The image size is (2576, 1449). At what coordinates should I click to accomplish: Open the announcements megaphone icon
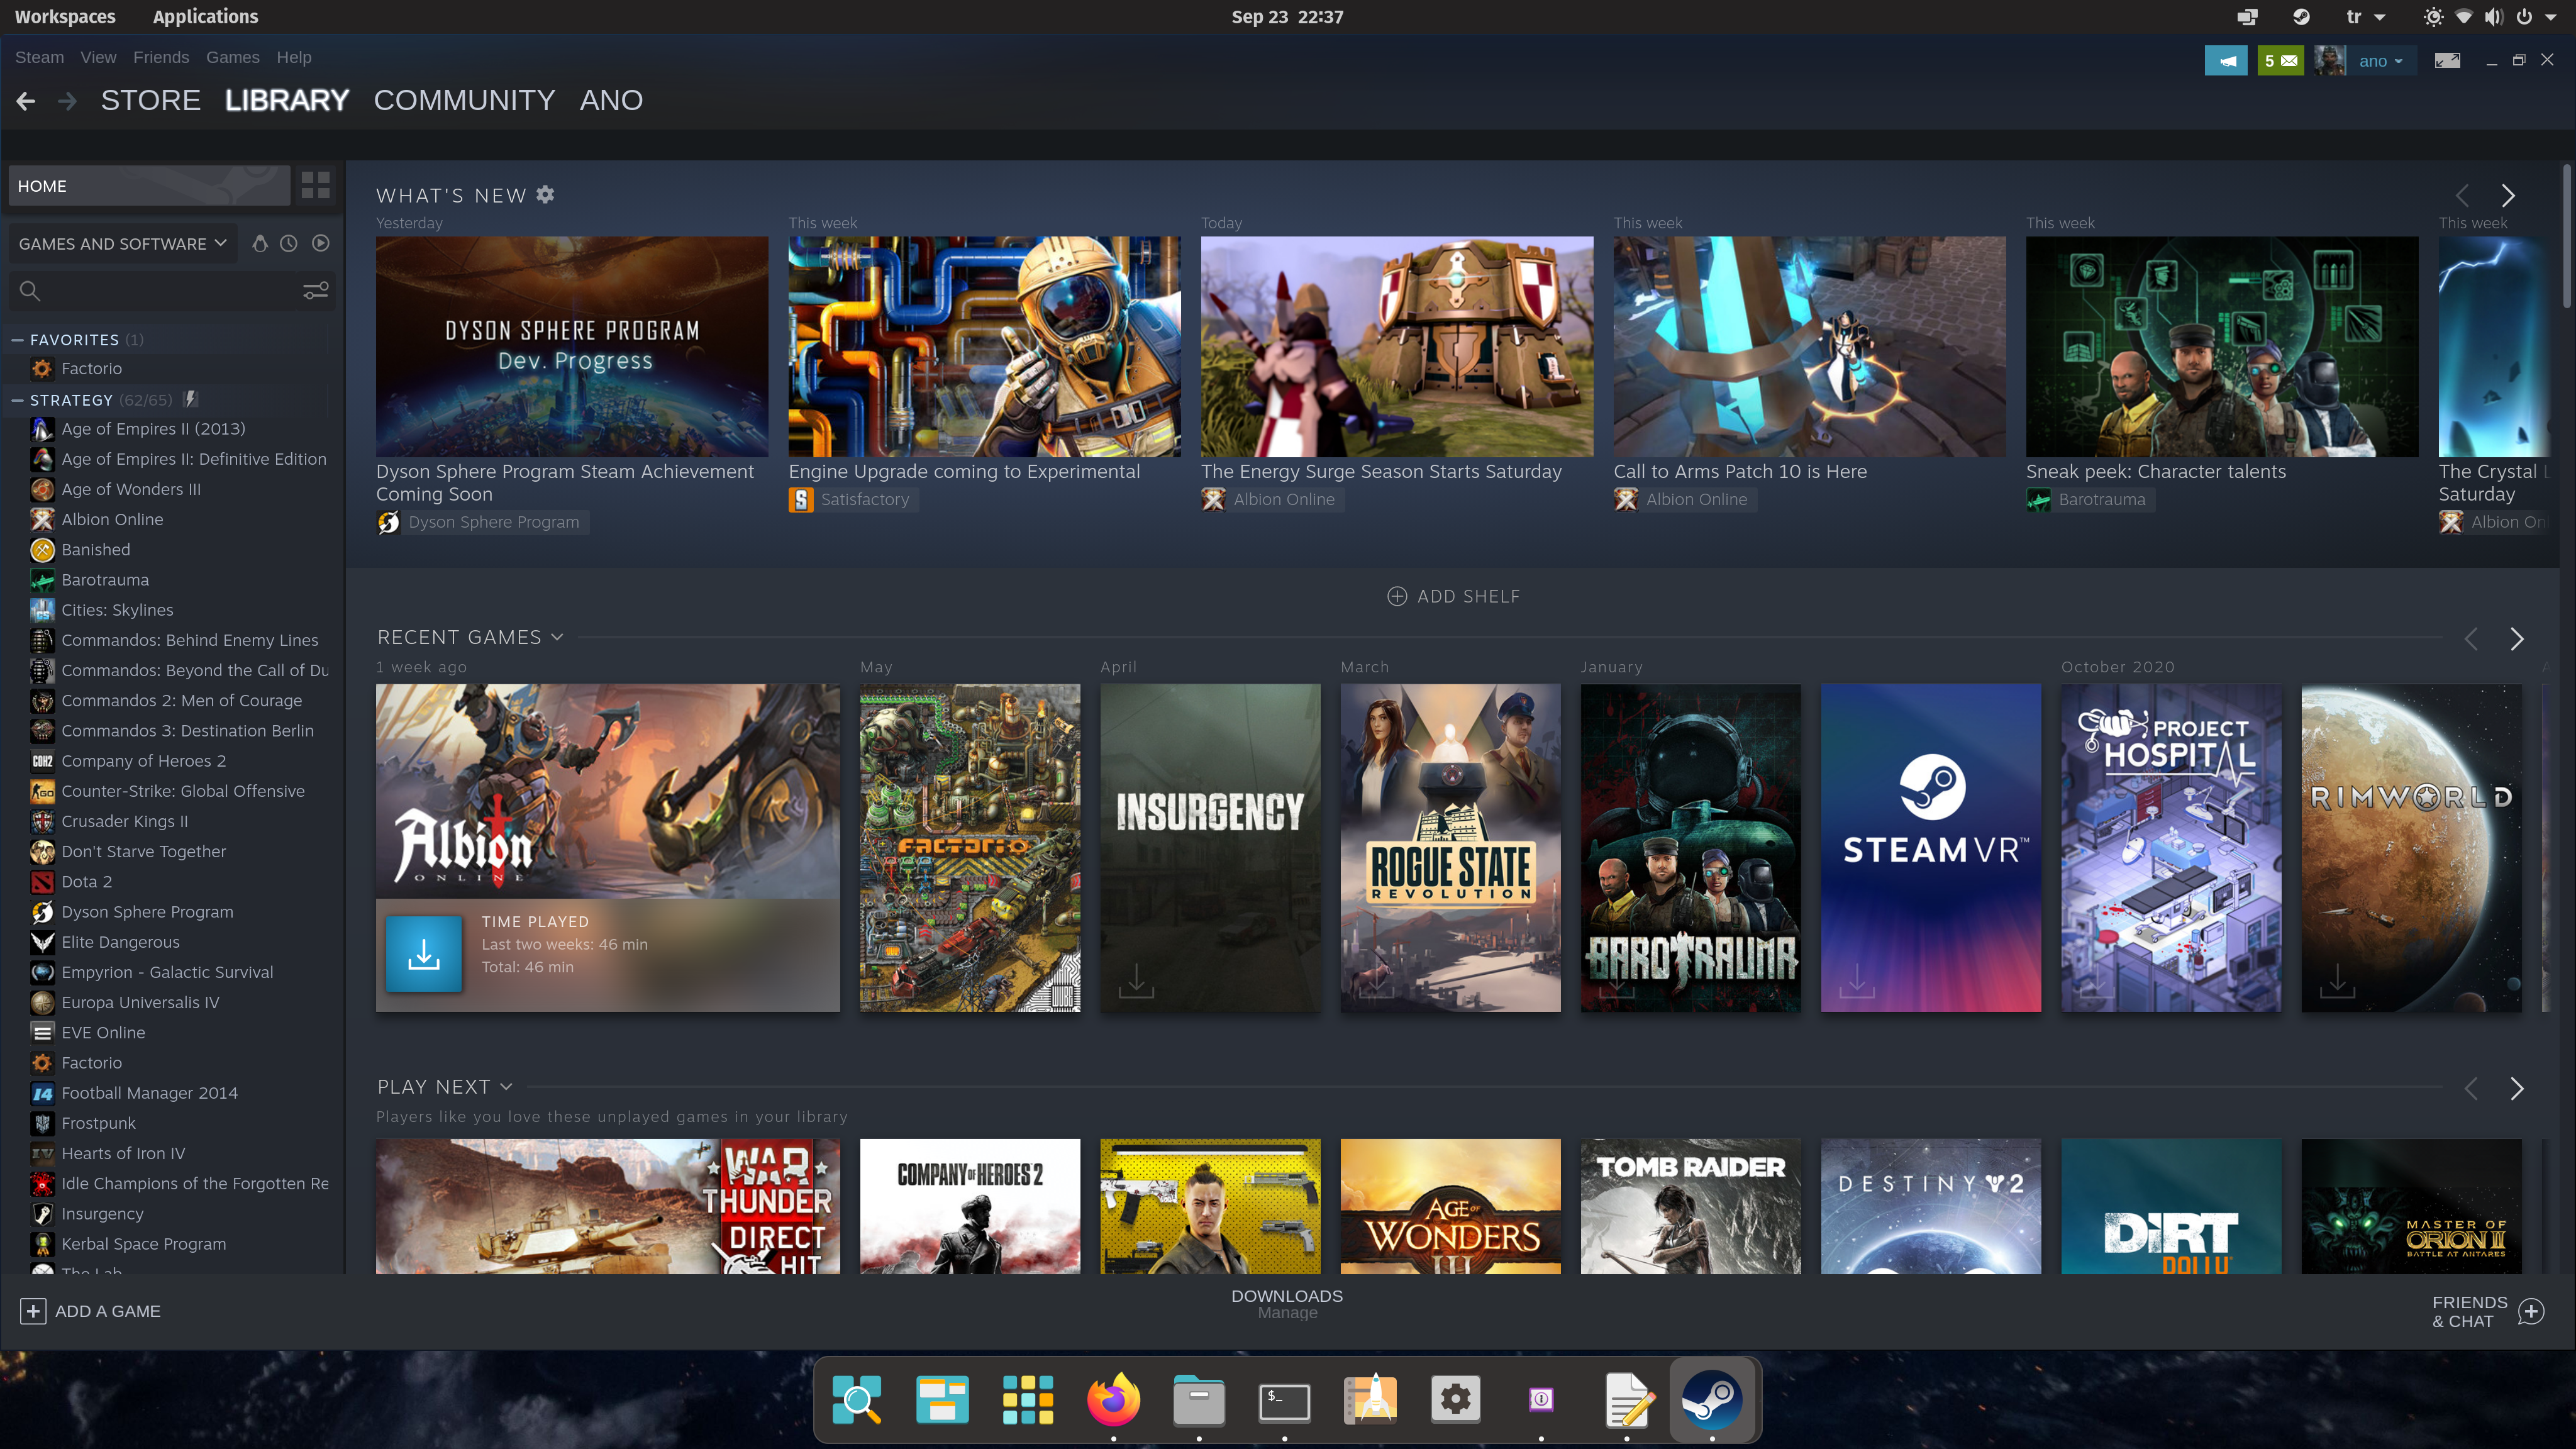point(2226,61)
